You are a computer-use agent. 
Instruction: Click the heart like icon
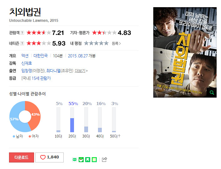tap(43, 157)
